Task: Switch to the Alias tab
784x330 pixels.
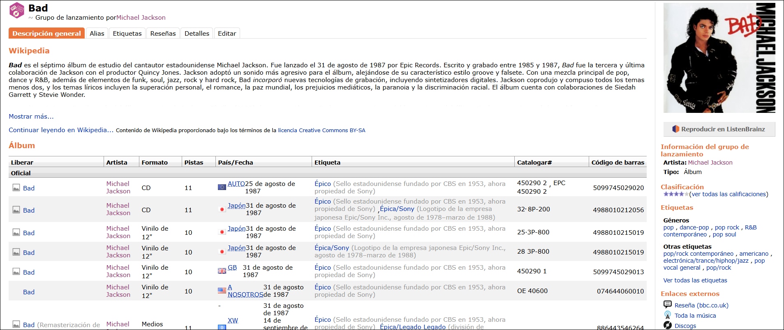Action: click(x=97, y=33)
